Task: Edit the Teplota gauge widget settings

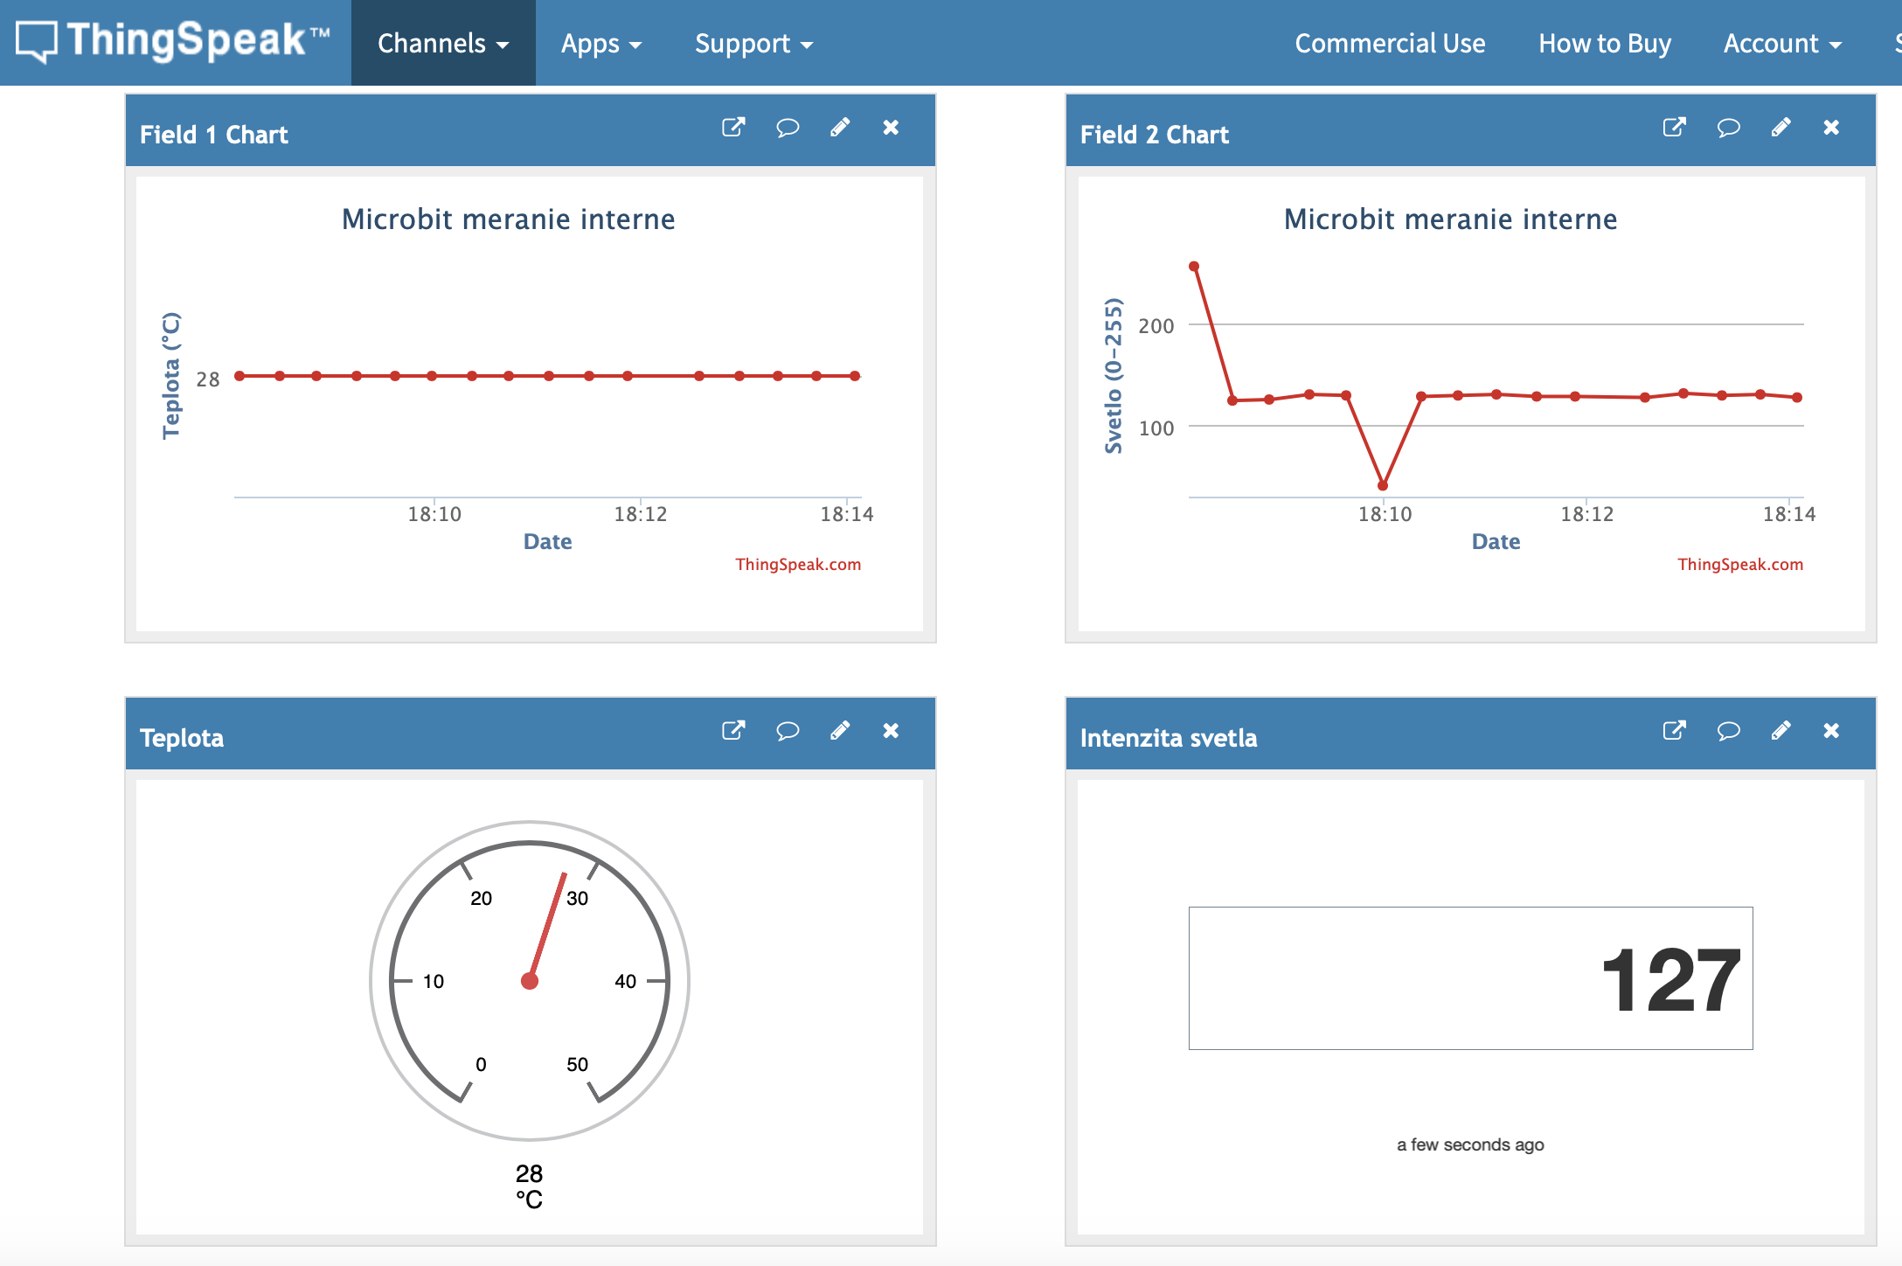Action: [839, 731]
